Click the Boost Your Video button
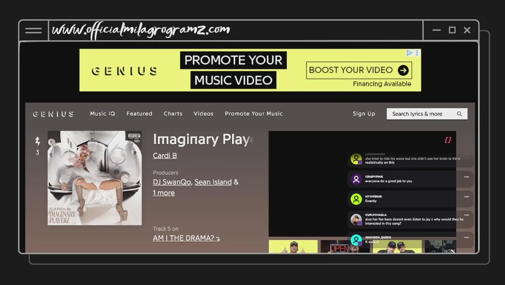This screenshot has width=505, height=285. pyautogui.click(x=359, y=70)
